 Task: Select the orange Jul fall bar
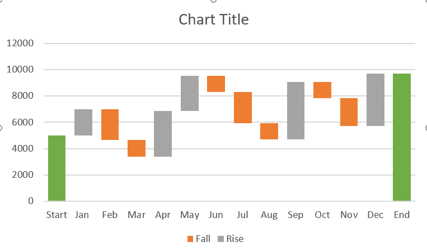(243, 108)
